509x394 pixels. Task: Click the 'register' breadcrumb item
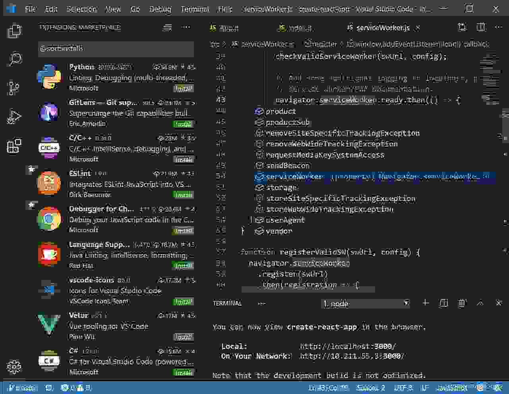[321, 44]
